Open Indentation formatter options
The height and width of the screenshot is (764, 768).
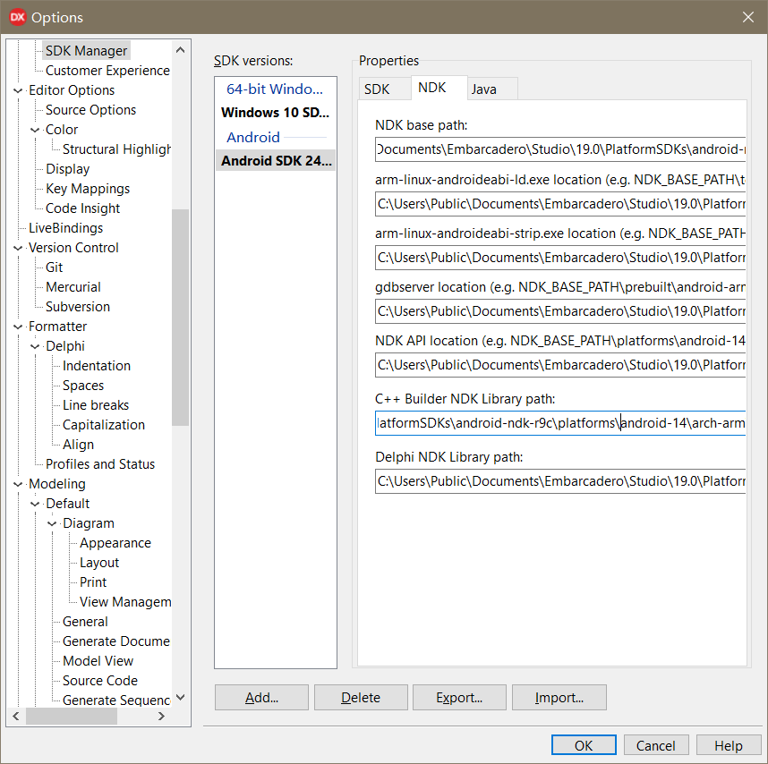97,366
